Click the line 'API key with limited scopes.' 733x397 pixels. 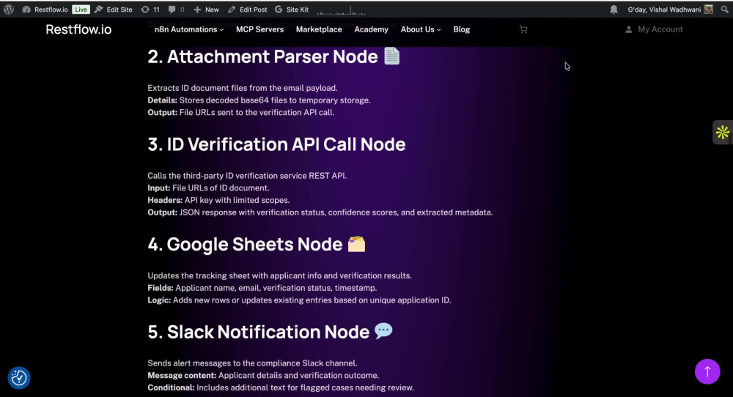pyautogui.click(x=237, y=200)
